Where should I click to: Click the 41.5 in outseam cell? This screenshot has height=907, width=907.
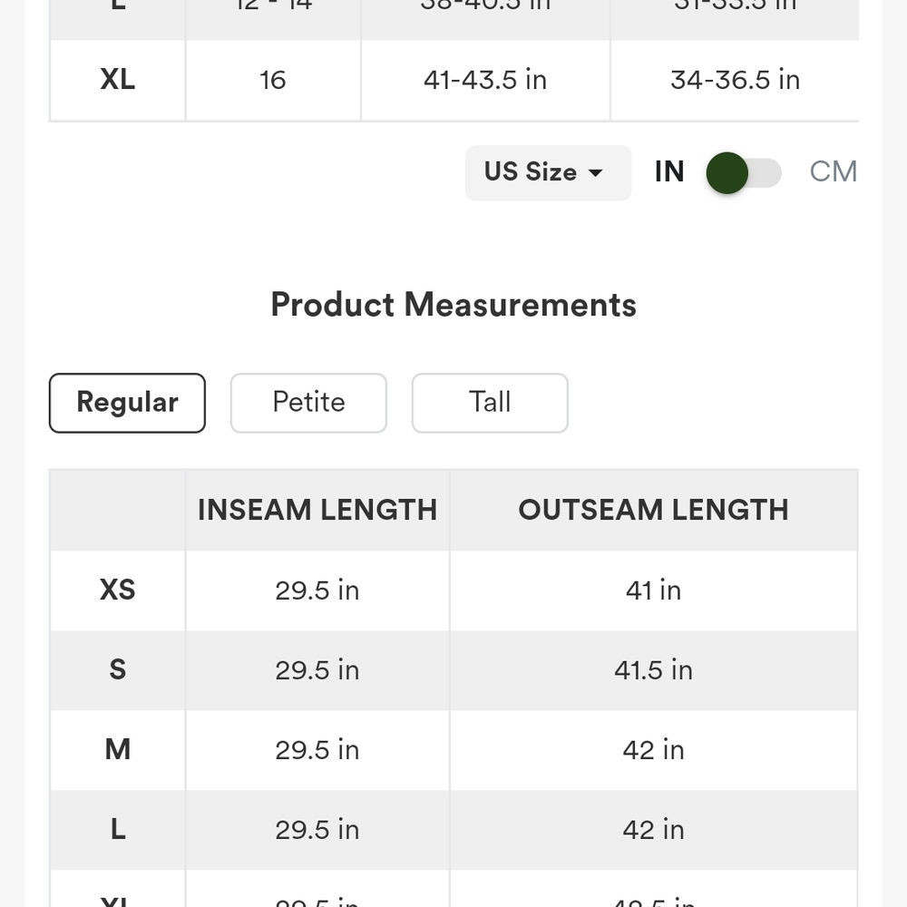coord(653,670)
